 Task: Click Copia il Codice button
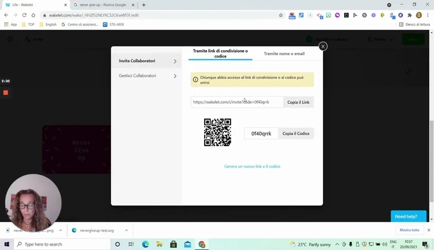click(x=296, y=134)
